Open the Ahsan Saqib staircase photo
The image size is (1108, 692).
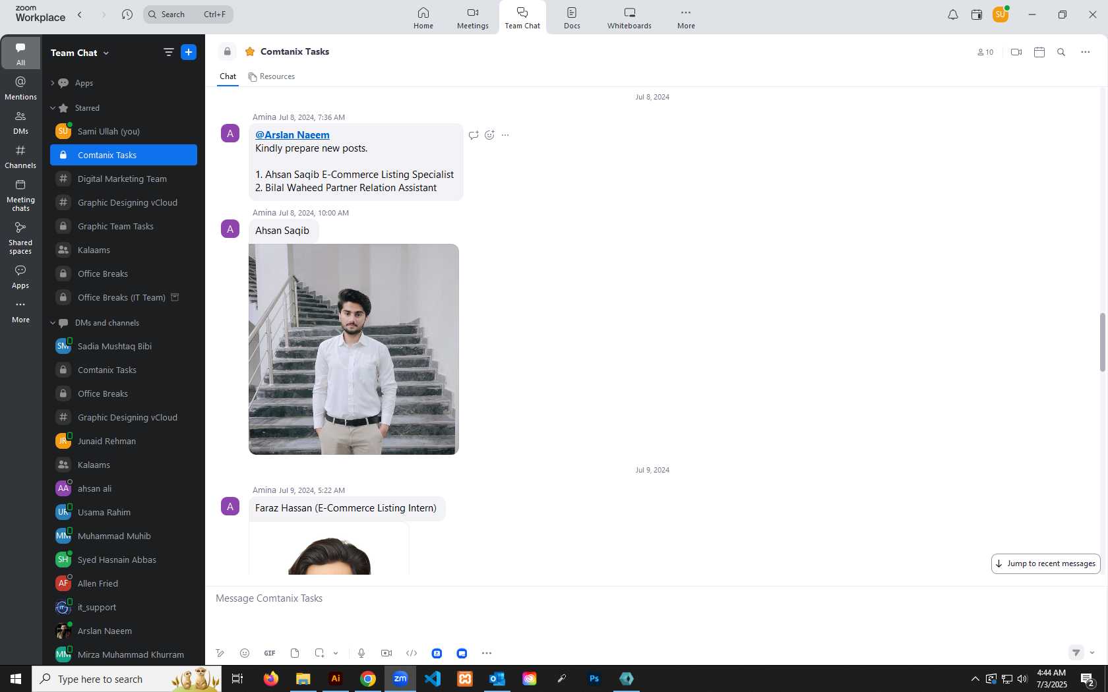(354, 349)
